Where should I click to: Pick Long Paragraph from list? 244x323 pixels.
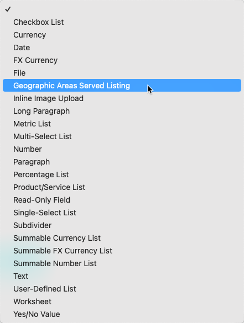[122, 111]
